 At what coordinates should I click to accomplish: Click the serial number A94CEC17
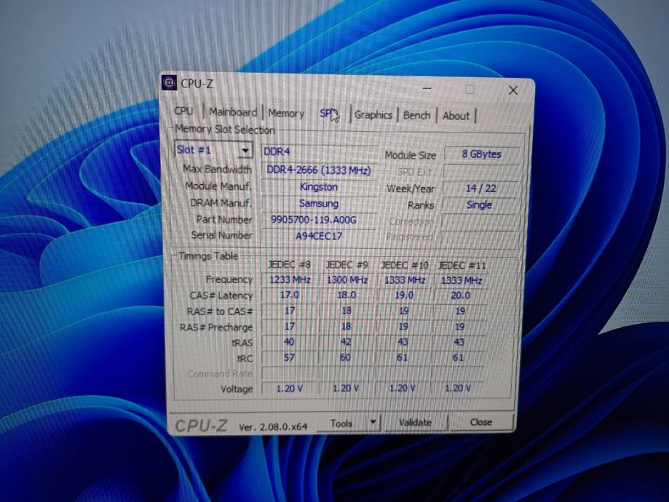pyautogui.click(x=319, y=236)
